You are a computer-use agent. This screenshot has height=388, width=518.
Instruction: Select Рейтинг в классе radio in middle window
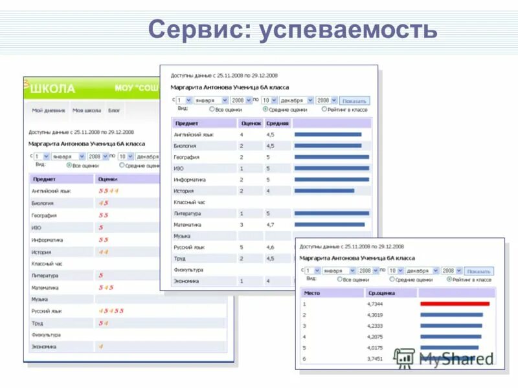coord(324,109)
